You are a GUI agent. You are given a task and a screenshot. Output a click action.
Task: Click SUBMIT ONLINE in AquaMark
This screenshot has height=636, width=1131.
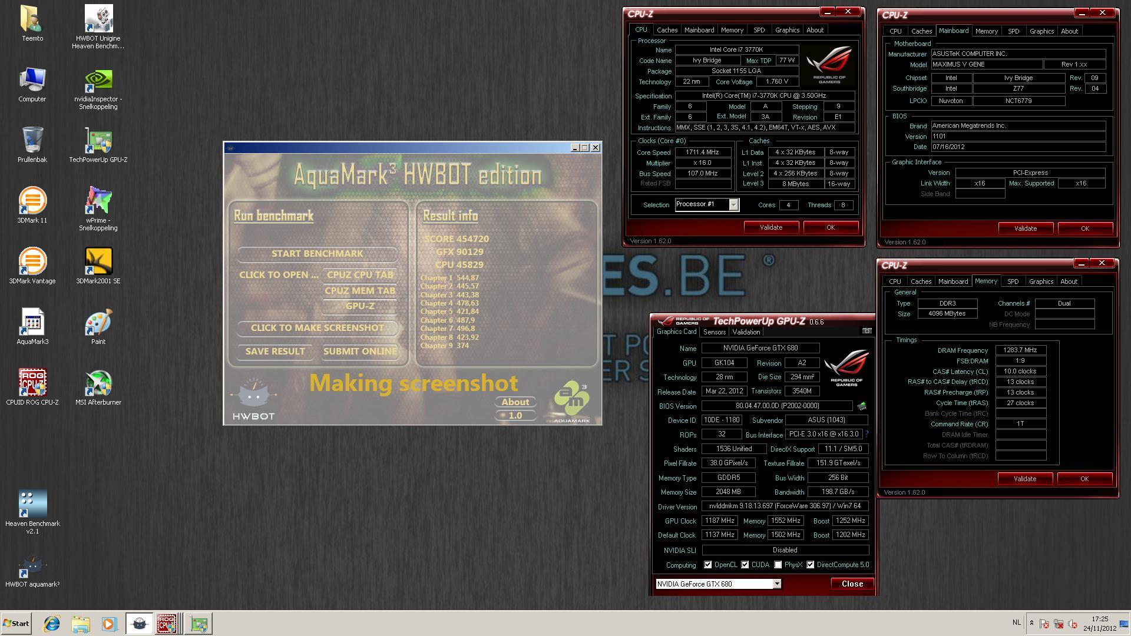[360, 351]
